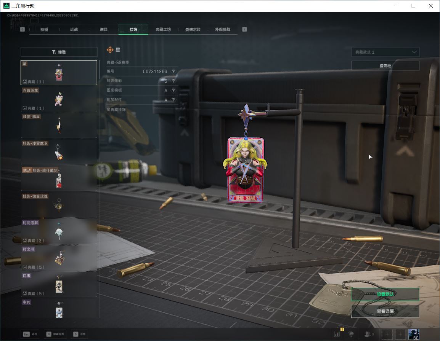Open the 图案模板 help question mark

click(x=173, y=91)
